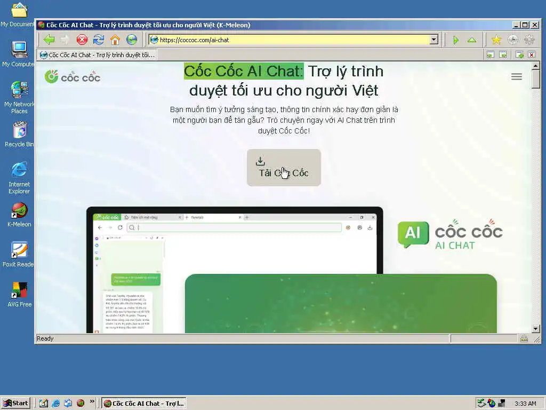546x410 pixels.
Task: Launch Internet Explorer from quick launch
Action: (55, 403)
